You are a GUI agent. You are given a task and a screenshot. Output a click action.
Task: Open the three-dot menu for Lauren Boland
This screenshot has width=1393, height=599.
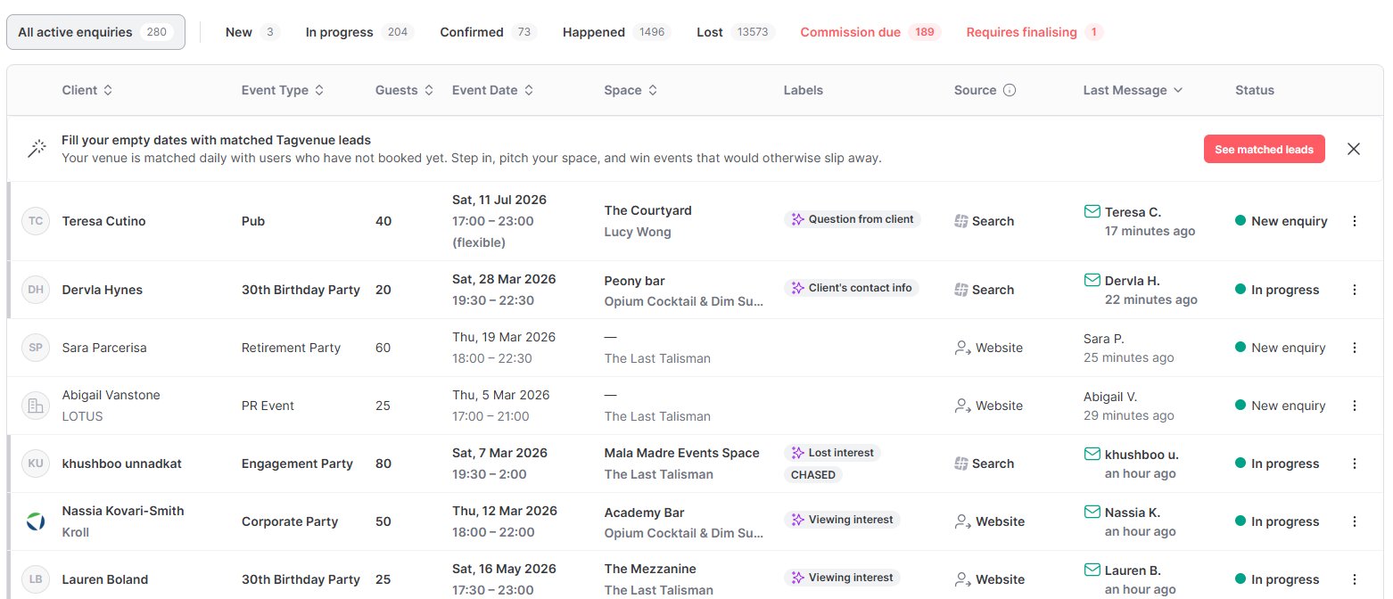click(x=1355, y=579)
